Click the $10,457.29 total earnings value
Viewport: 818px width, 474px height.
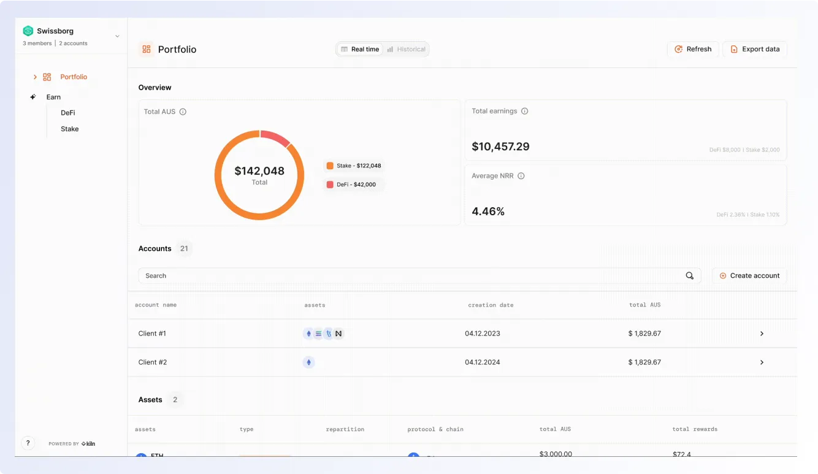[x=500, y=147]
